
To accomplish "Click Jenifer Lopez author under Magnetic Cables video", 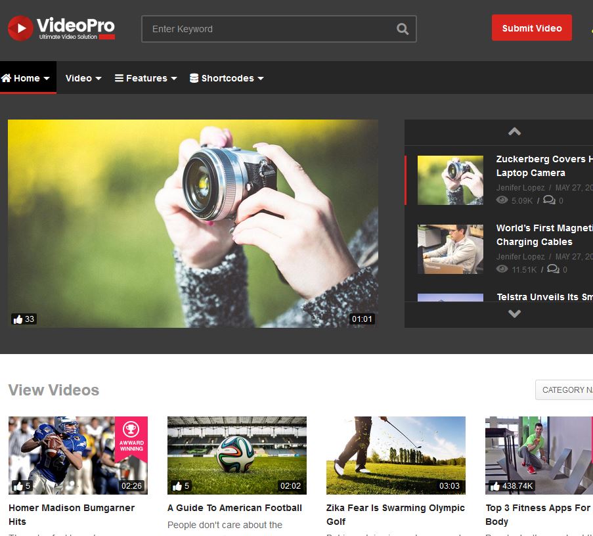I will coord(520,256).
